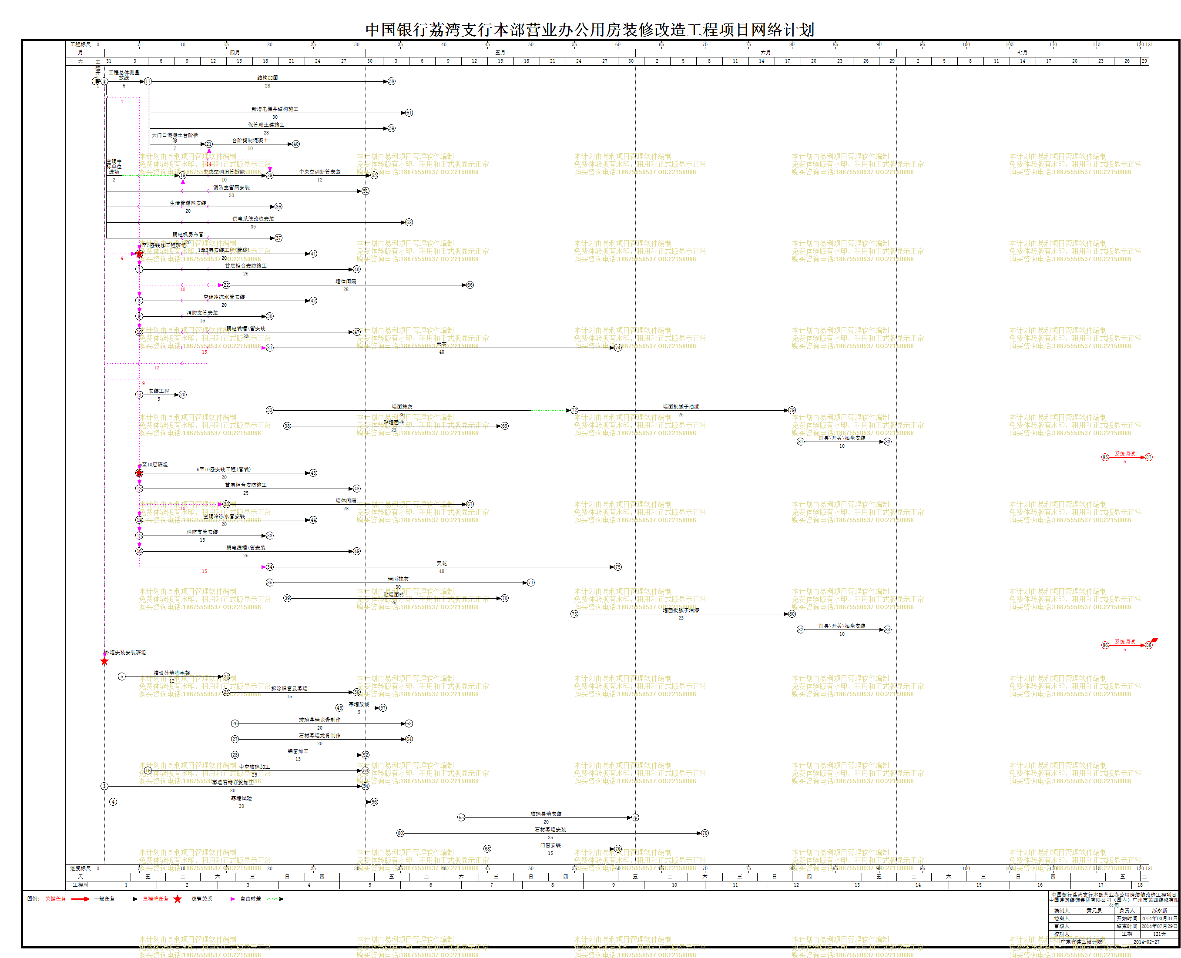Select the red milestone star for 1至5层装修工程班组
Screen dimensions: 1181x958
coord(139,254)
